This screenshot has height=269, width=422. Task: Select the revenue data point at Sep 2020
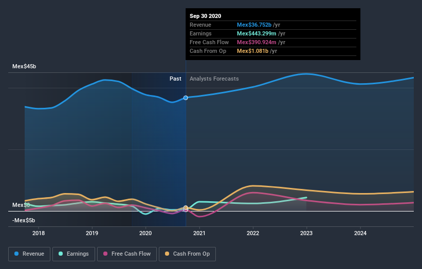tap(186, 98)
